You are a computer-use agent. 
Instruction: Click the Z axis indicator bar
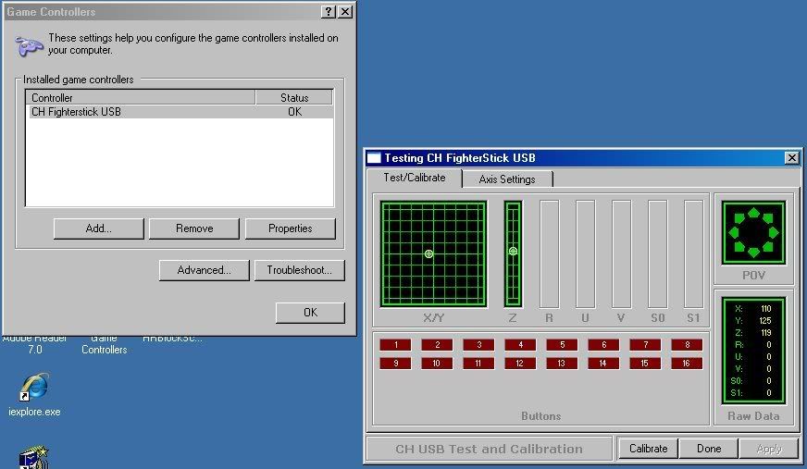(513, 254)
